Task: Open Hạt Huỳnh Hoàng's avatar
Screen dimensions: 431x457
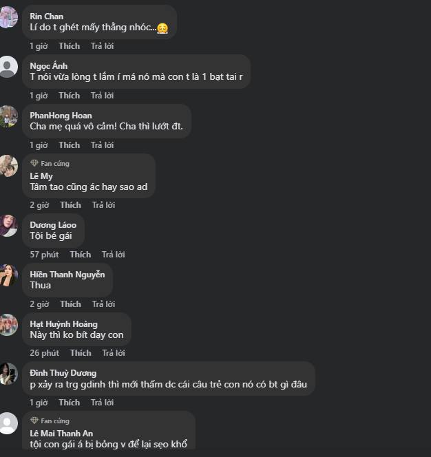Action: tap(8, 325)
